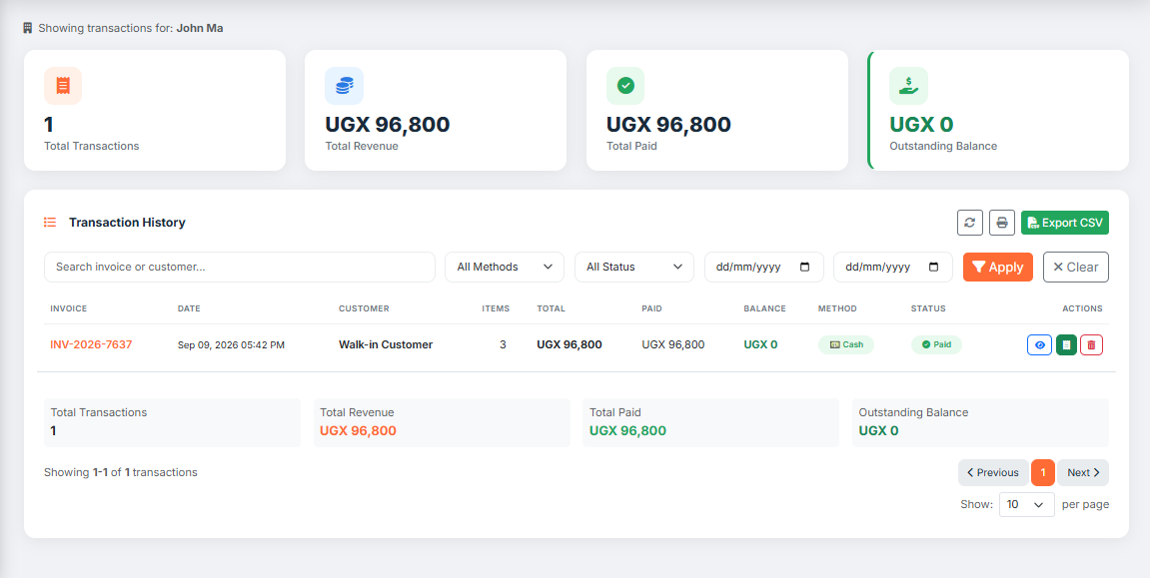Click the Total Revenue coins icon

pyautogui.click(x=344, y=86)
